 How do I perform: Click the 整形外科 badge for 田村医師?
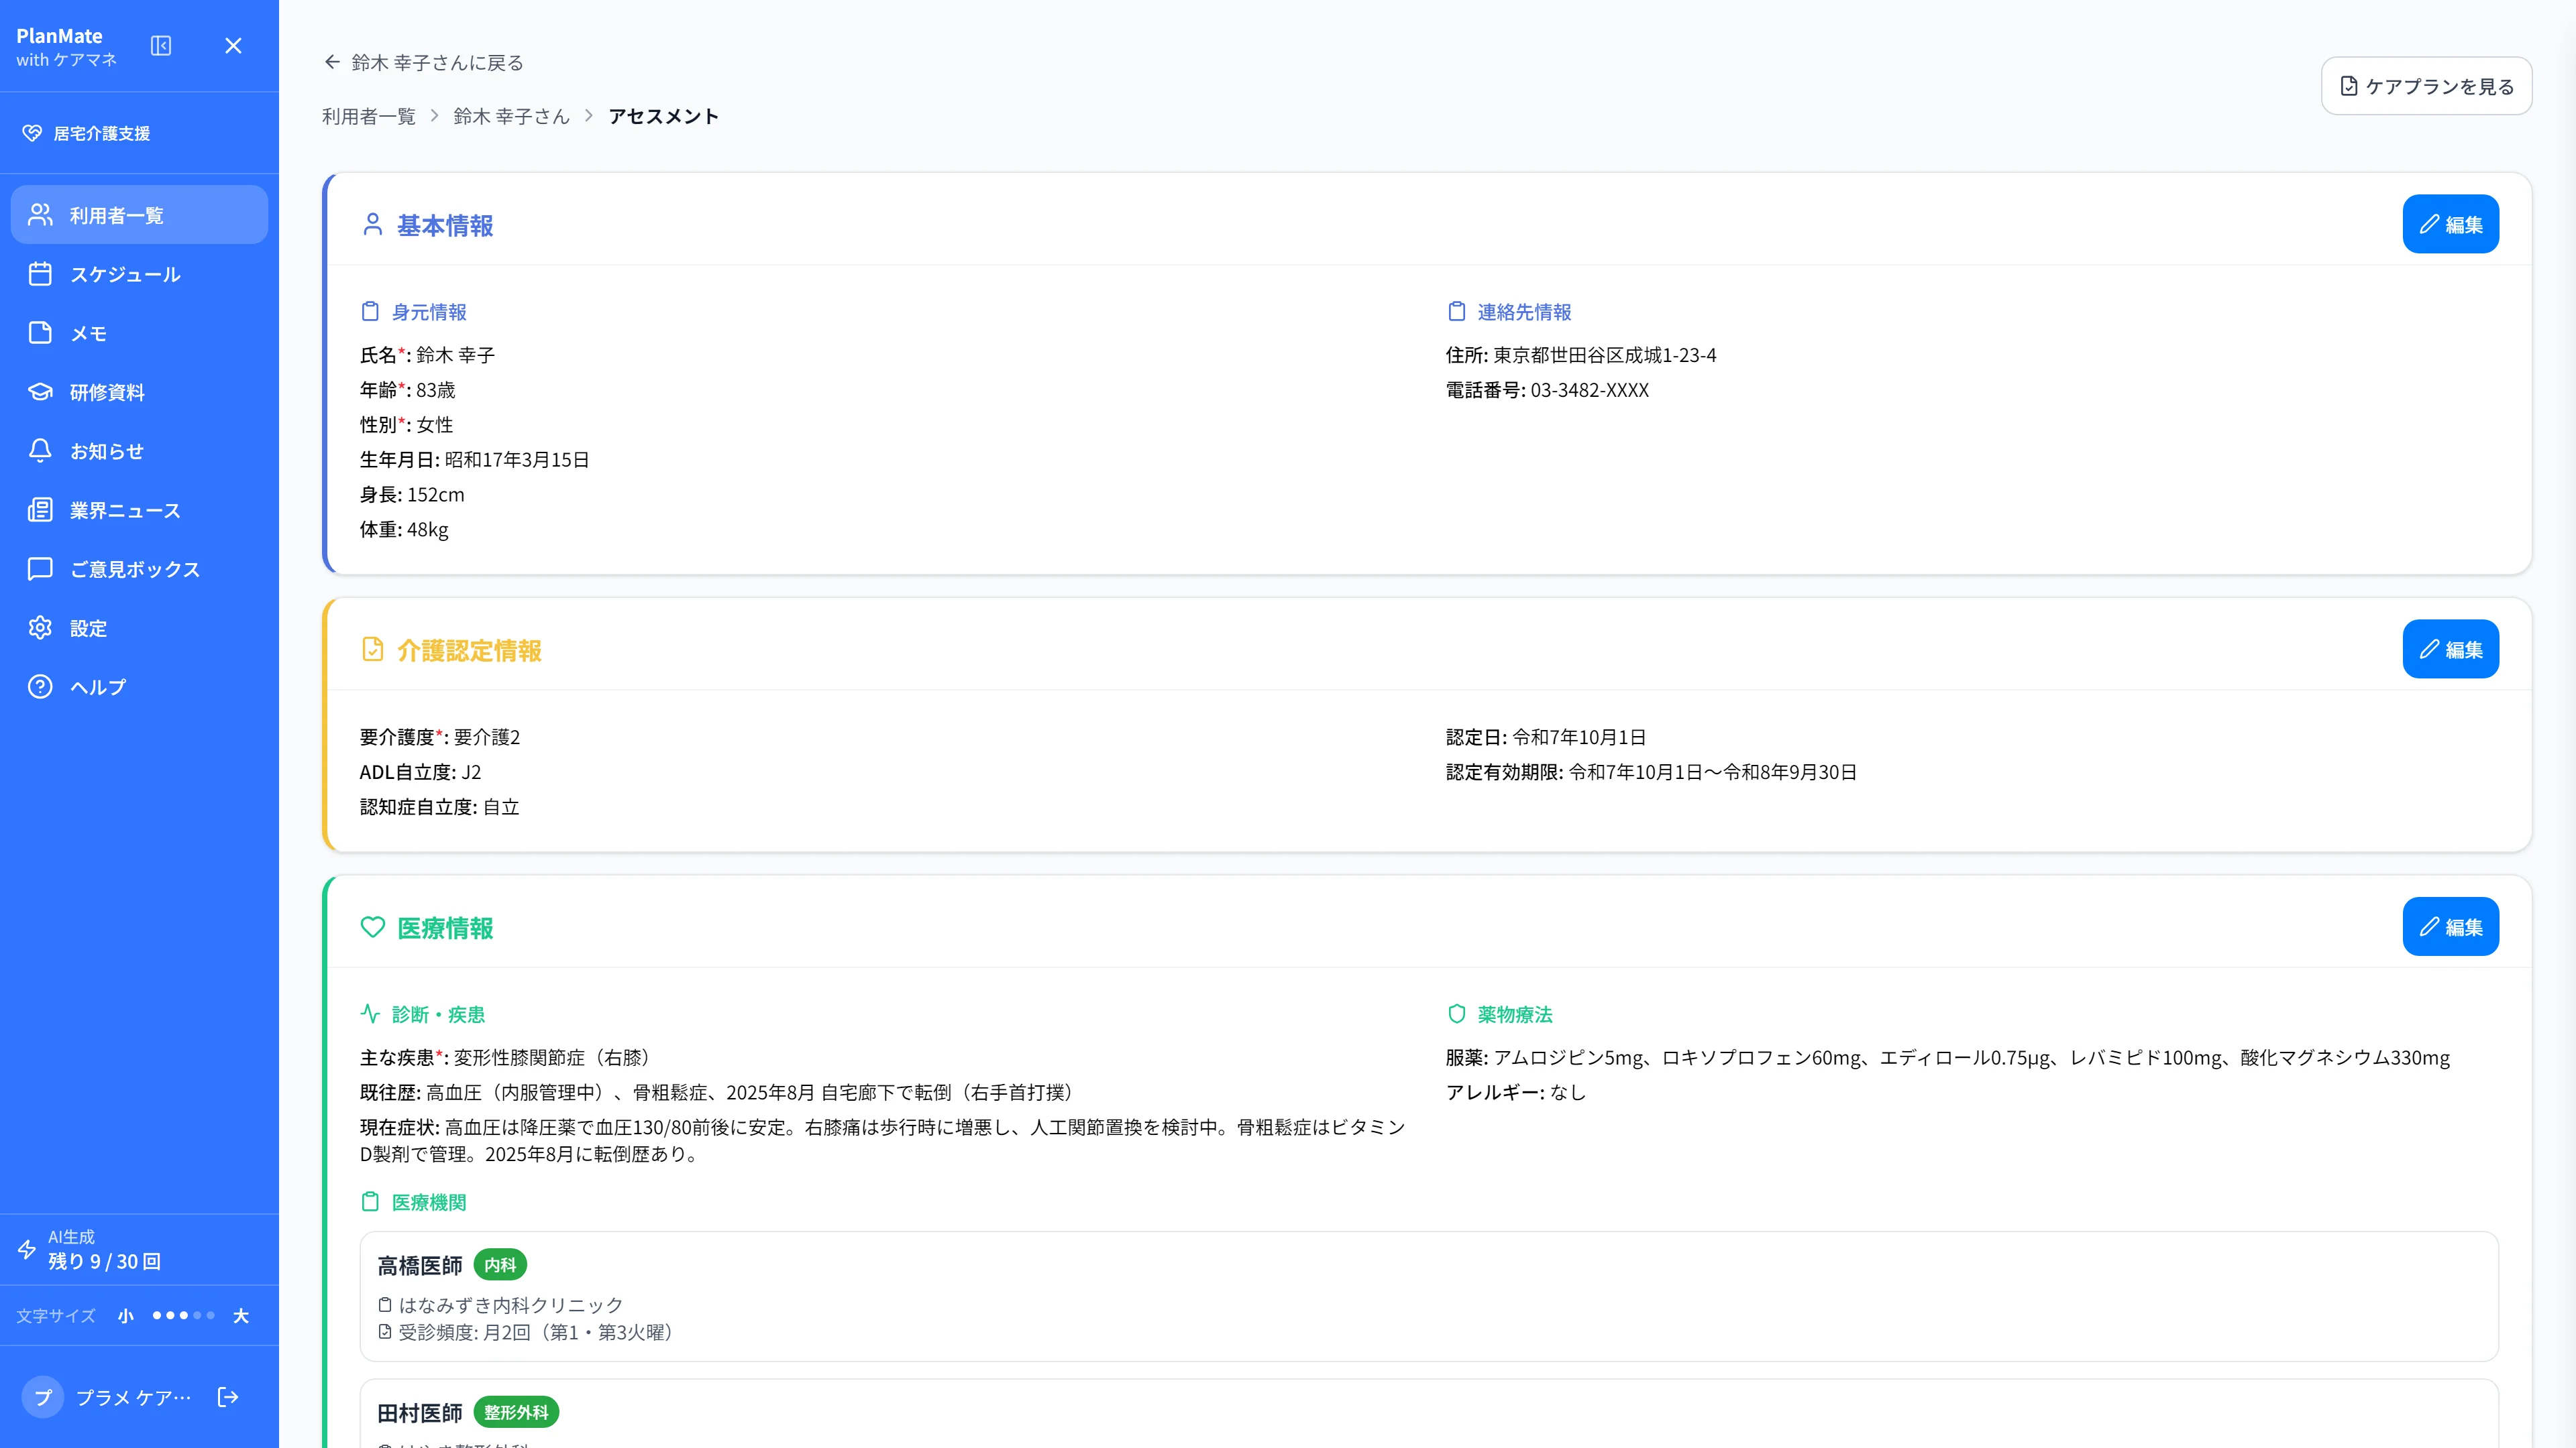(516, 1412)
